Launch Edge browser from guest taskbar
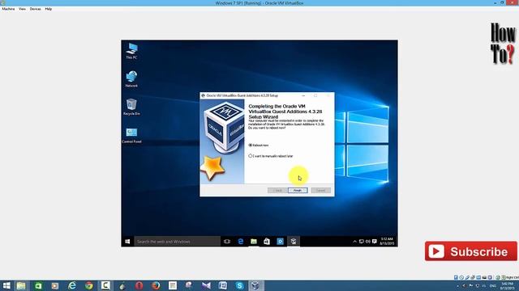519x291 pixels. click(x=241, y=242)
